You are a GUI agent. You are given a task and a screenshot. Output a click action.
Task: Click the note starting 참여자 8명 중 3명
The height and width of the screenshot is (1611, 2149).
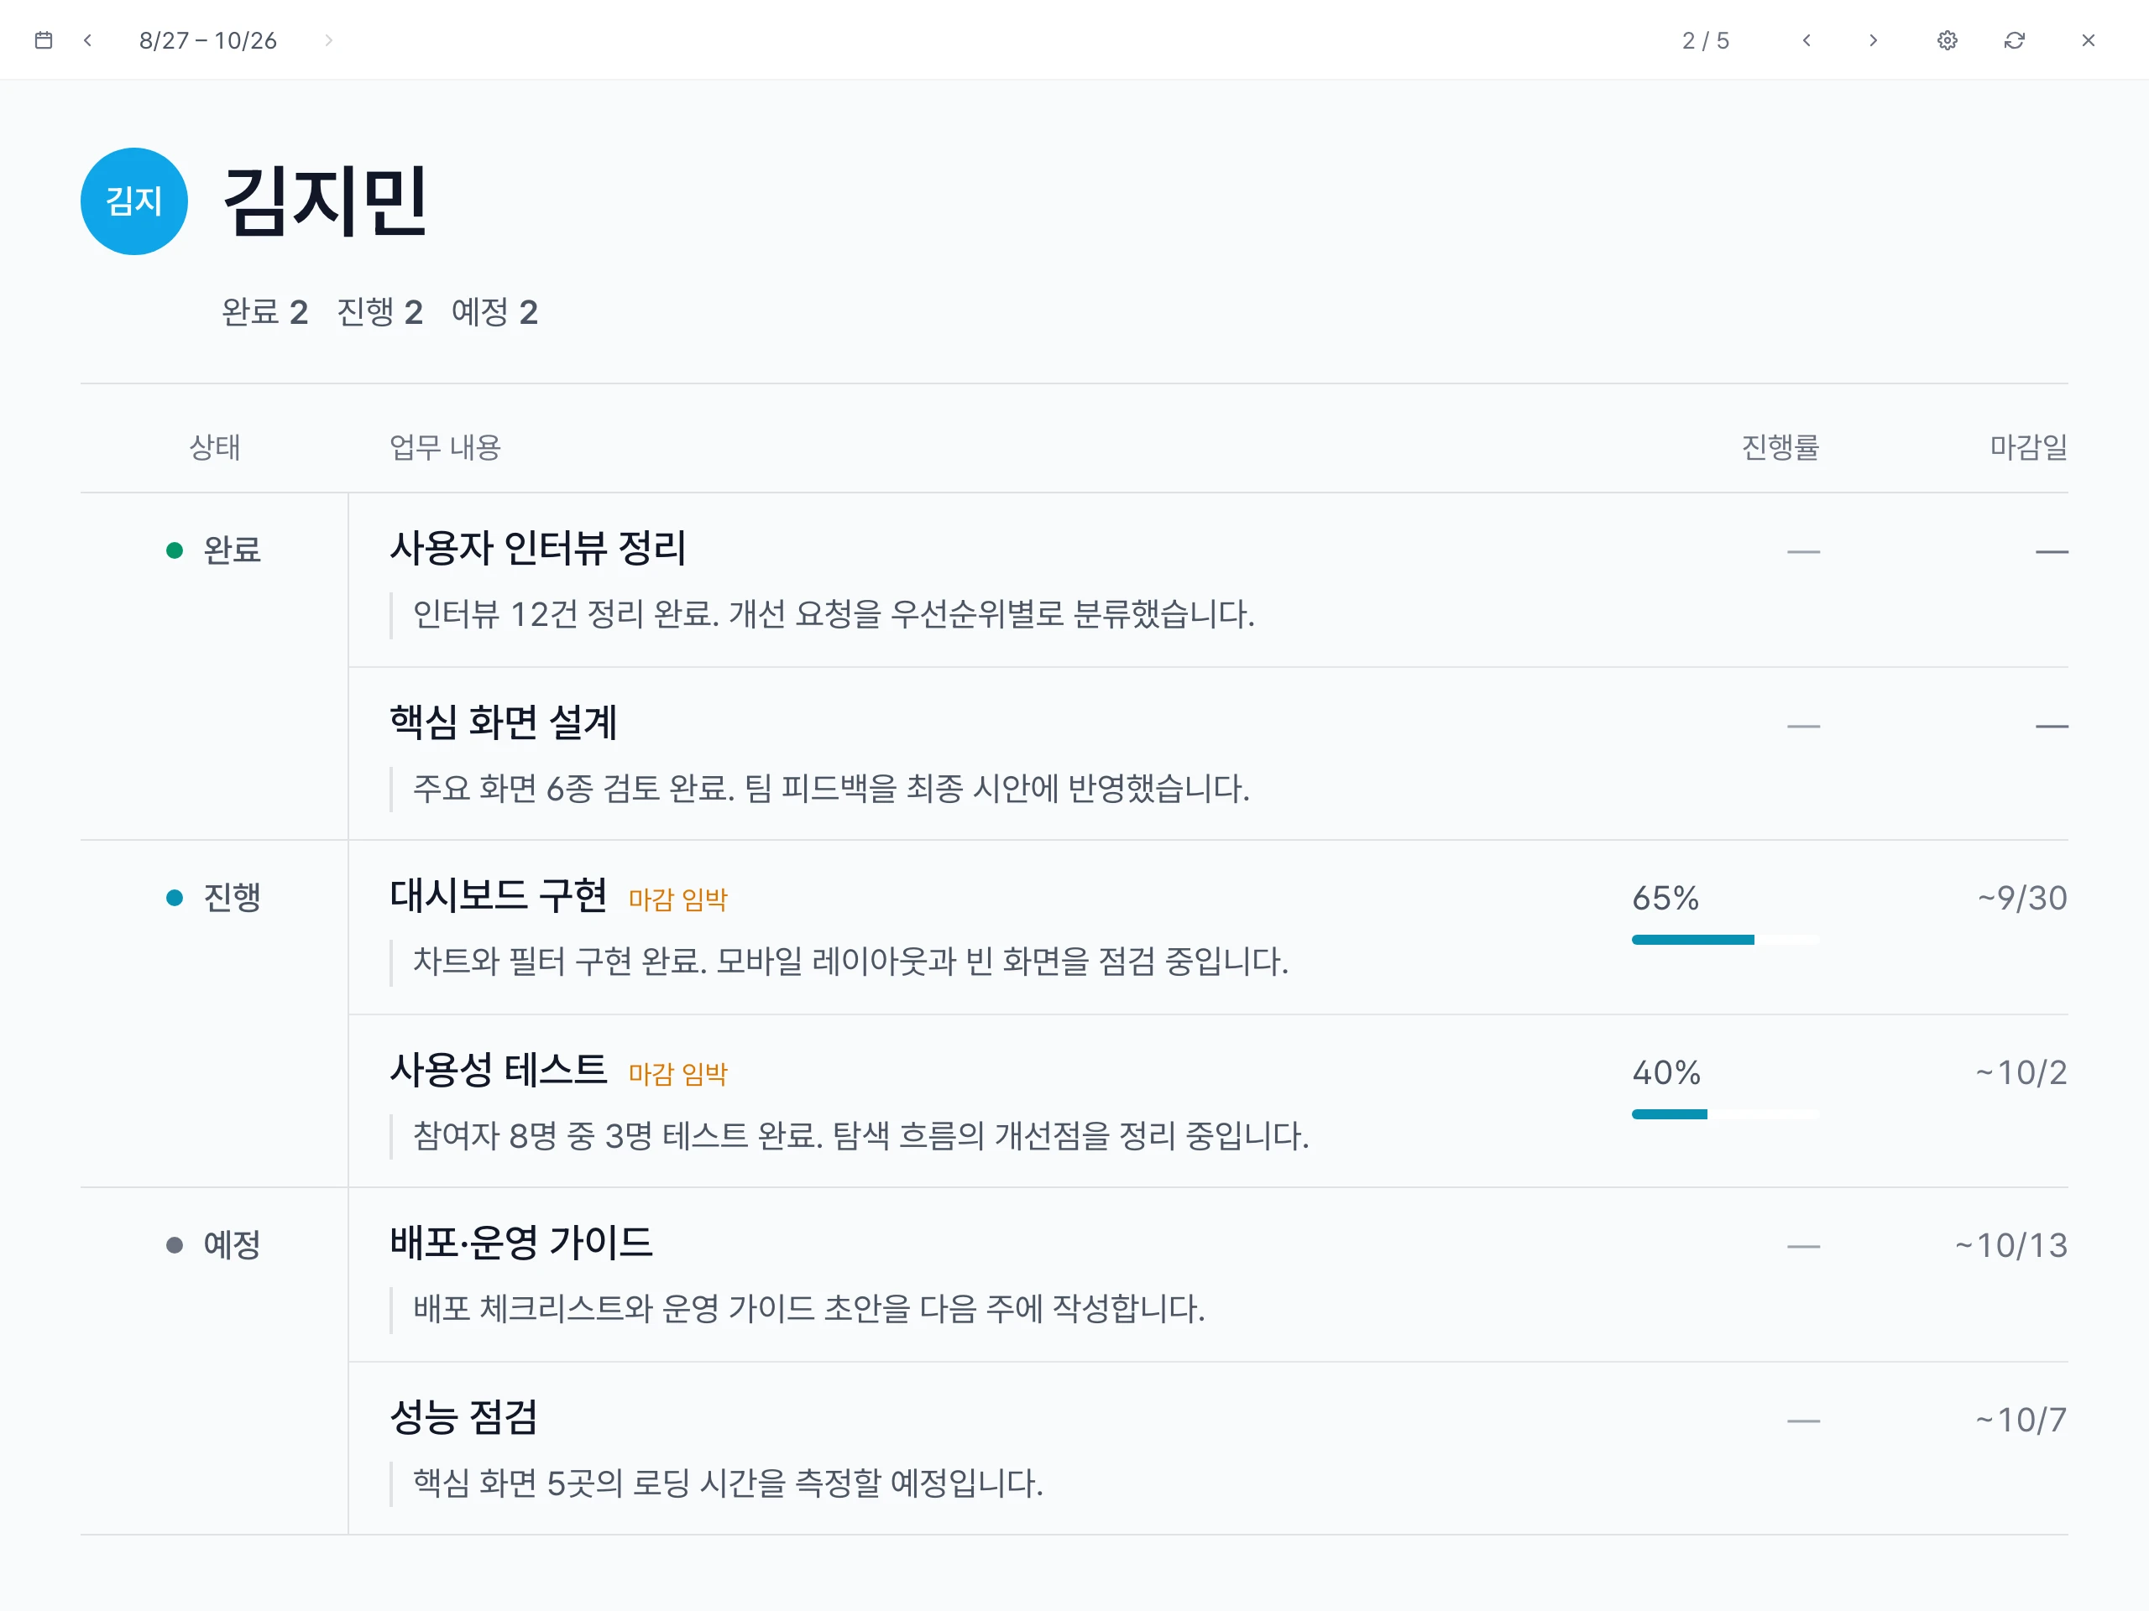point(860,1135)
